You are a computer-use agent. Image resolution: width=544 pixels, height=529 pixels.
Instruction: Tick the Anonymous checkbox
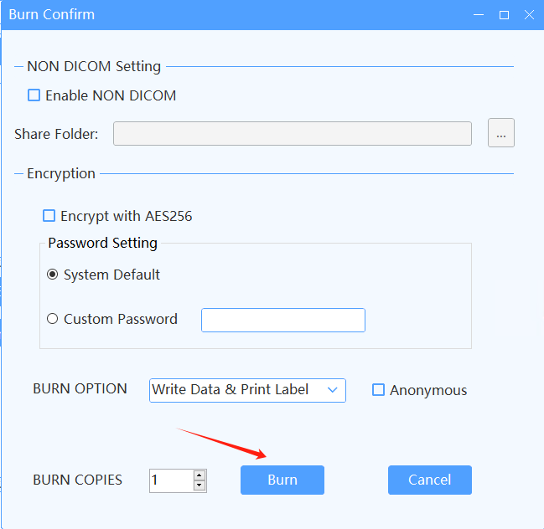click(x=378, y=390)
